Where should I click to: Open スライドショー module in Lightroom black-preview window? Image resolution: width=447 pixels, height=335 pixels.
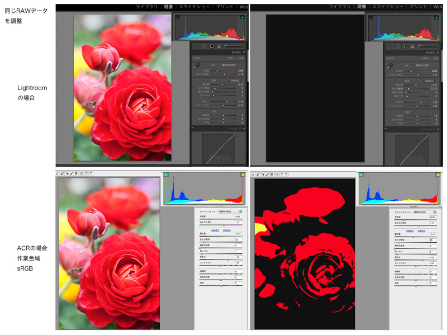[388, 7]
